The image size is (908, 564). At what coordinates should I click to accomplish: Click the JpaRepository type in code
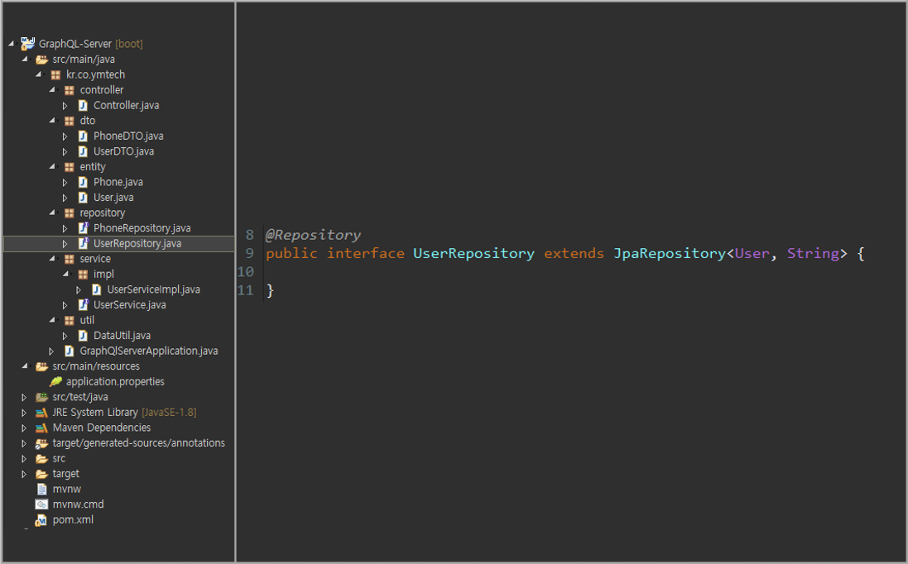pos(669,254)
